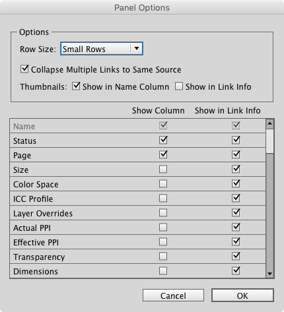Uncheck Show in Link Info for Actual PPI
The height and width of the screenshot is (312, 284).
coord(236,227)
